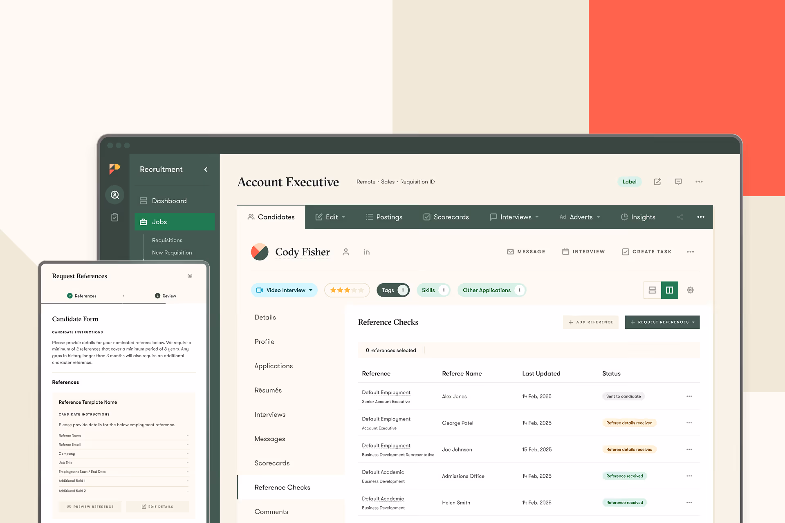Switch to the Postings tab
This screenshot has height=523, width=785.
click(384, 217)
